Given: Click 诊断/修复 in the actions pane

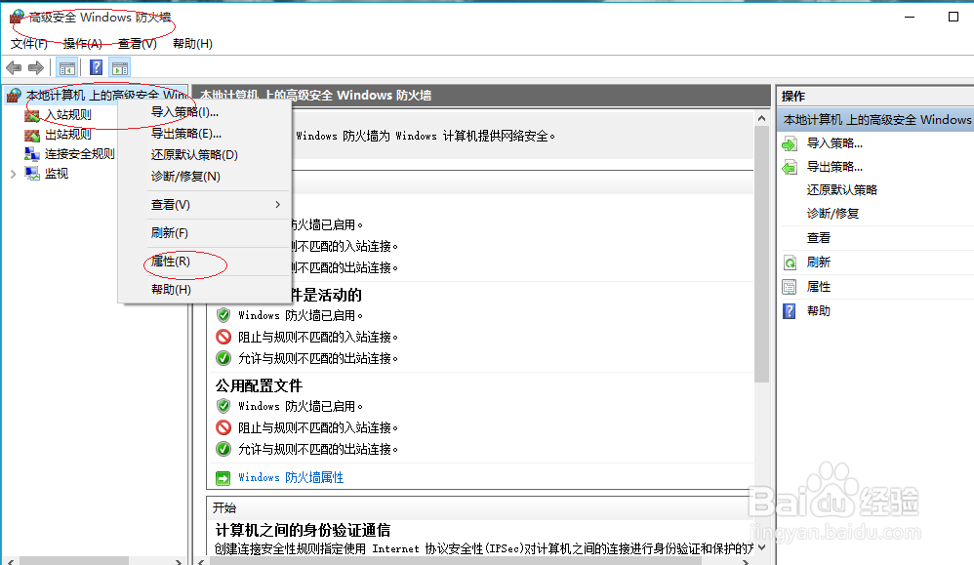Looking at the screenshot, I should coord(832,214).
